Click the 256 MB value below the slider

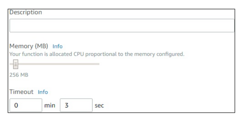[19, 75]
